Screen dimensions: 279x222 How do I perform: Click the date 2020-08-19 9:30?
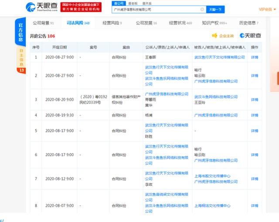pos(59,115)
